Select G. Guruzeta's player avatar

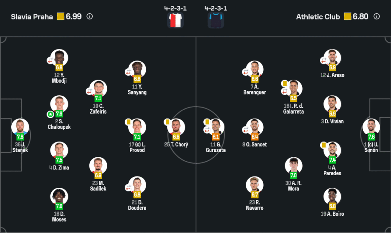(216, 126)
